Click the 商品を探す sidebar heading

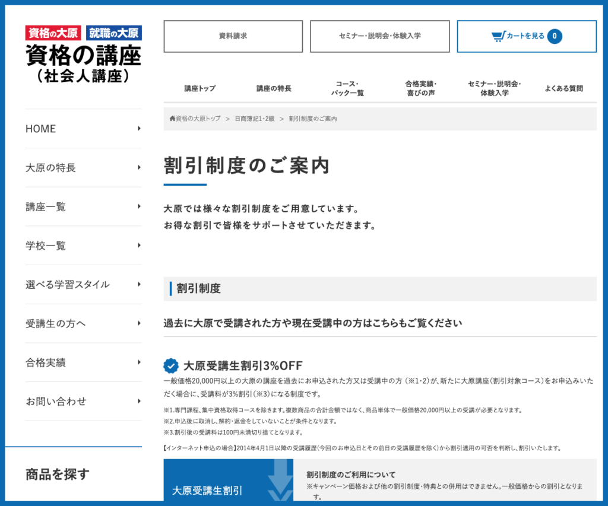point(58,474)
